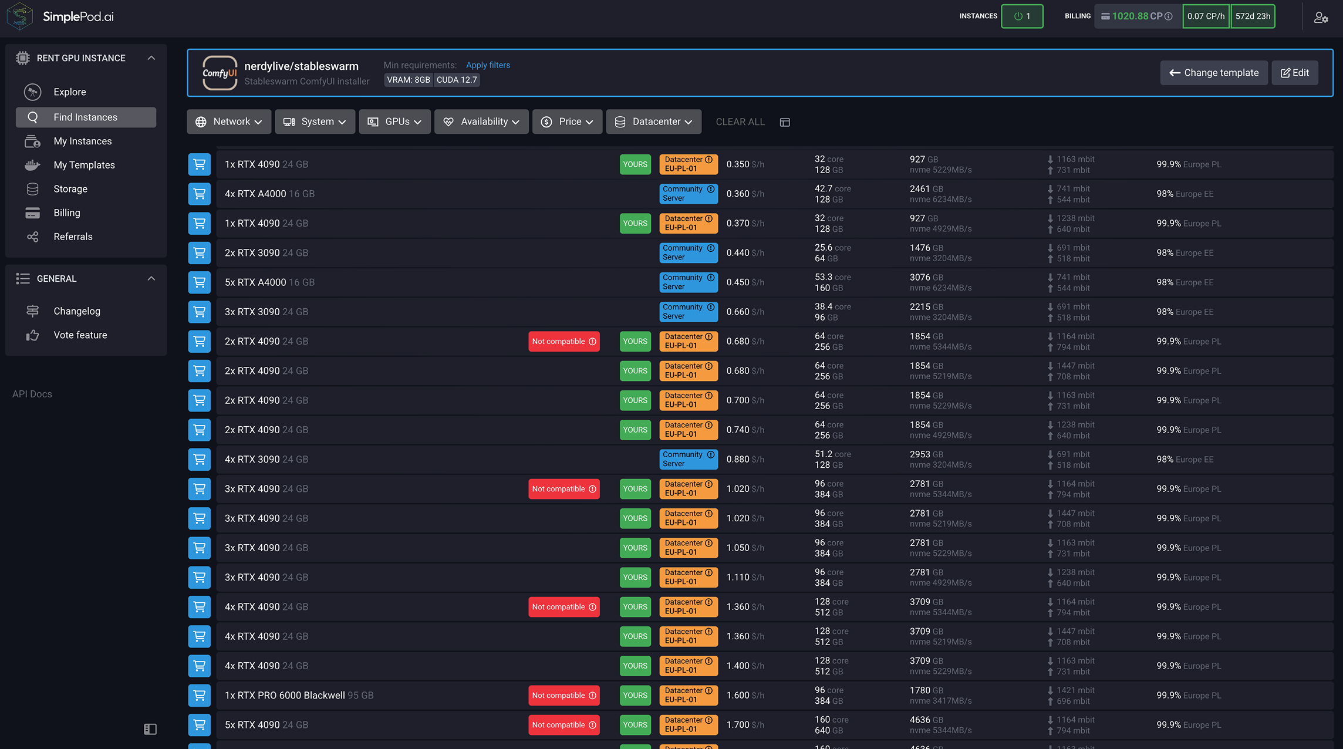
Task: Click the table layout icon beside CLEAR ALL
Action: pyautogui.click(x=785, y=122)
